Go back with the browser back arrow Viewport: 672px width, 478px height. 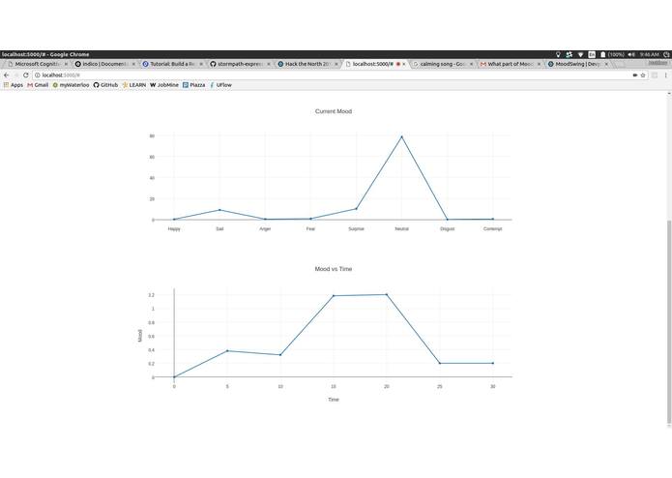pos(6,75)
